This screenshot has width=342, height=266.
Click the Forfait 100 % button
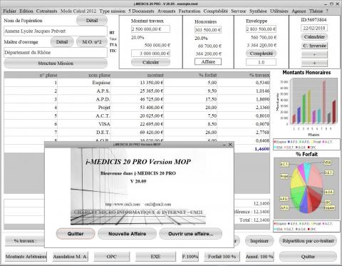coord(222,257)
